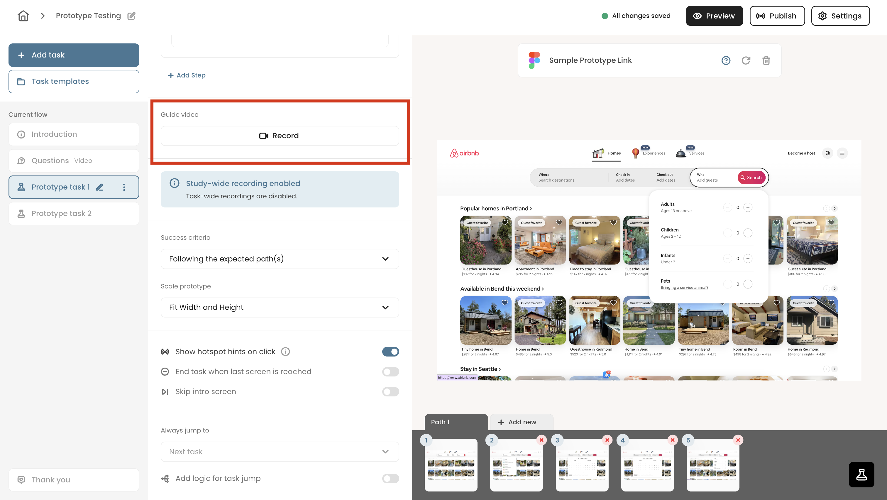Select path screen thumbnail 3
The height and width of the screenshot is (500, 887).
(582, 465)
